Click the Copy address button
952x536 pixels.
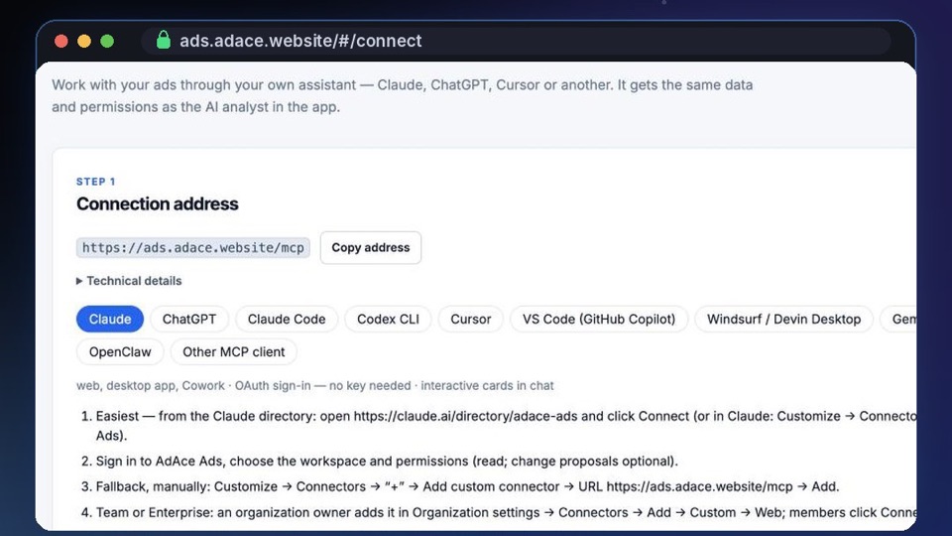click(370, 247)
